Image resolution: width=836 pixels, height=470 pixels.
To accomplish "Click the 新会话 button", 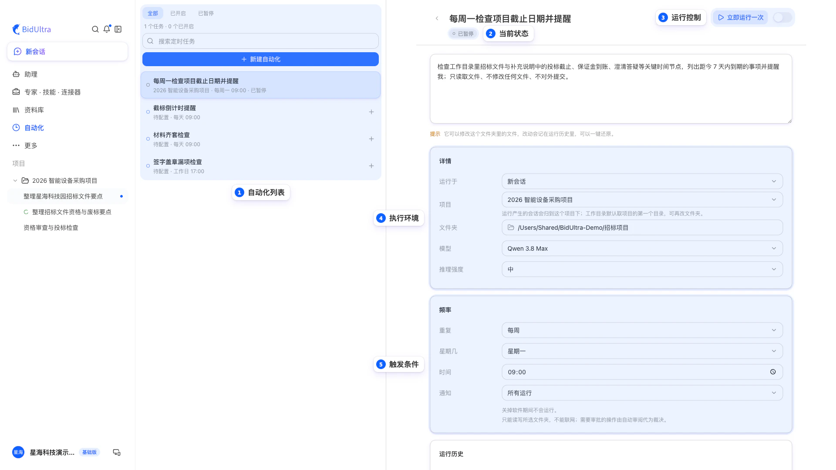I will click(67, 51).
